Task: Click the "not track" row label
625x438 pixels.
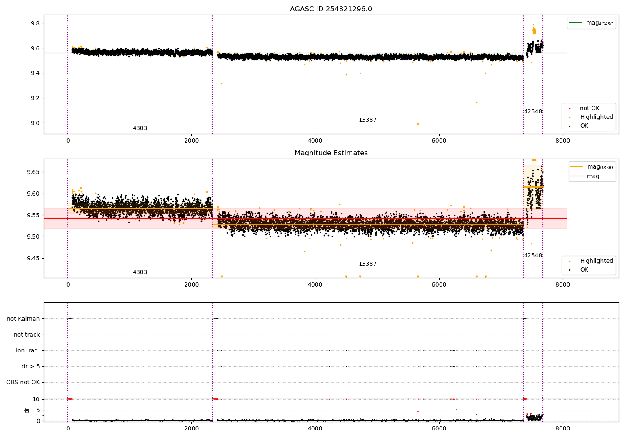Action: pyautogui.click(x=27, y=335)
